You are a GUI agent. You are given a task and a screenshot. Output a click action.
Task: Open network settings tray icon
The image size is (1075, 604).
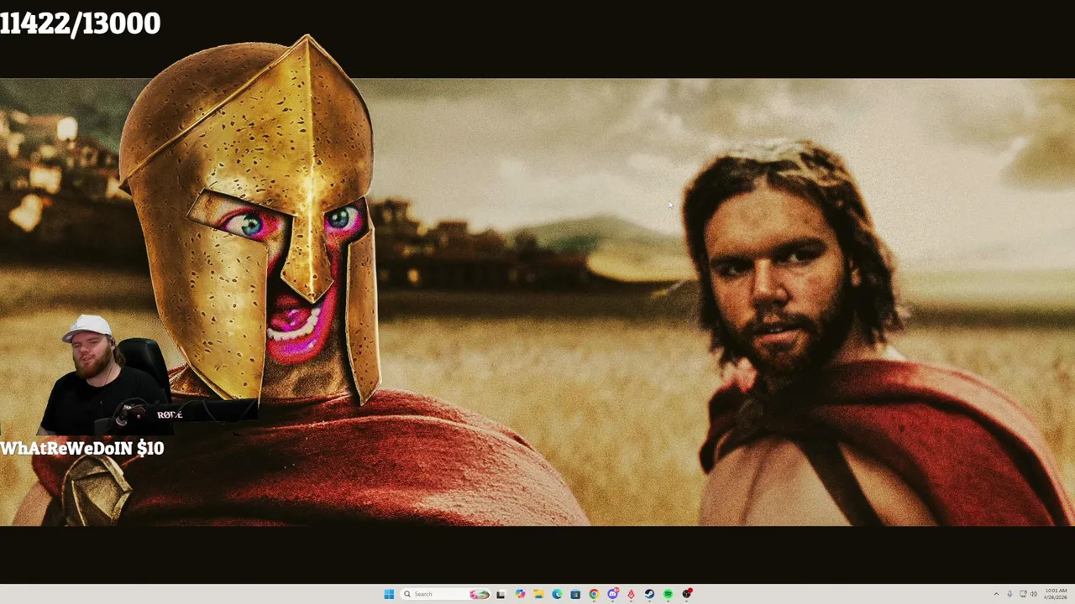coord(1023,594)
